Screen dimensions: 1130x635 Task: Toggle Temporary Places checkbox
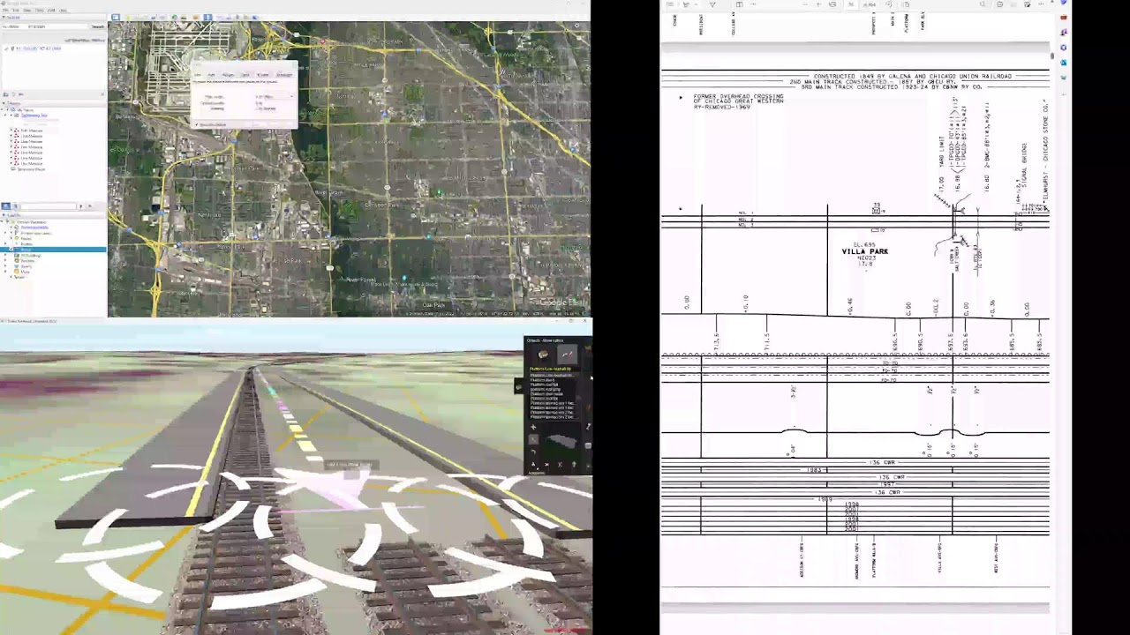8,169
